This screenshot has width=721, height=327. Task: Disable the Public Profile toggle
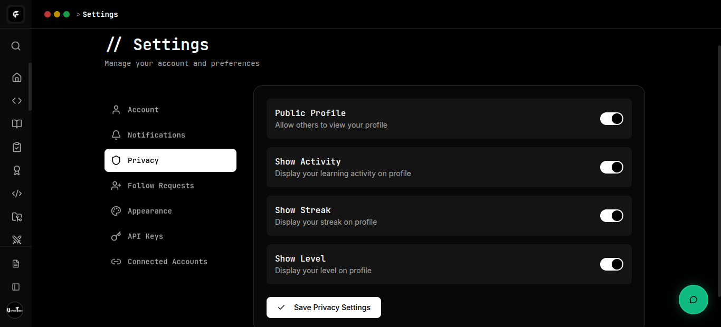(611, 119)
